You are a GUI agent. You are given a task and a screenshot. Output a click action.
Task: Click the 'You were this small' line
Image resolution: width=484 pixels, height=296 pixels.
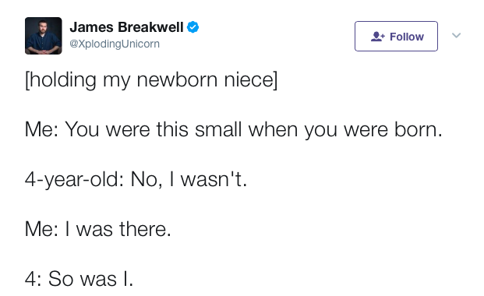coord(233,129)
